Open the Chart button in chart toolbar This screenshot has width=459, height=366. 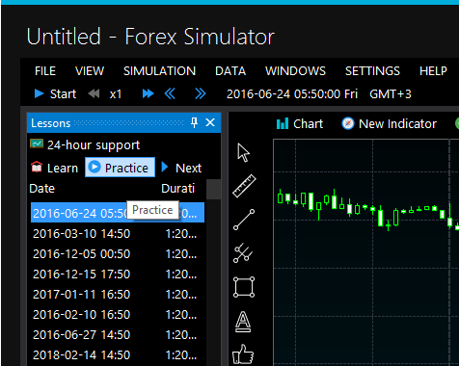300,123
